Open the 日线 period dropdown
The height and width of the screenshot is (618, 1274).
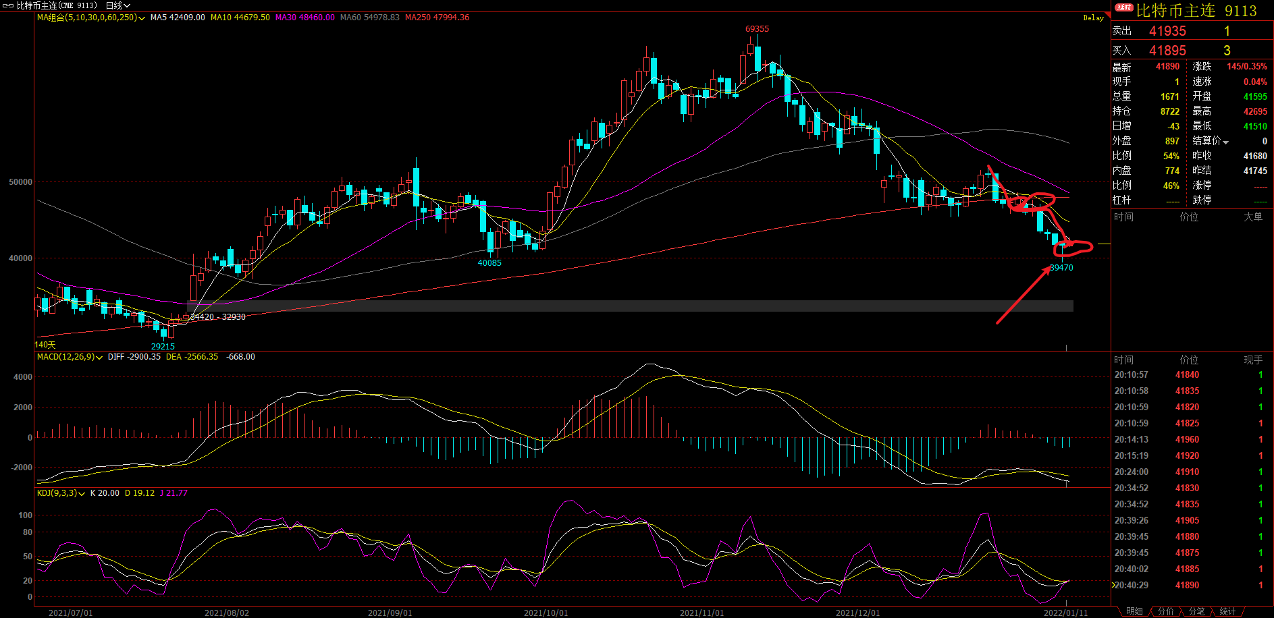pyautogui.click(x=117, y=5)
